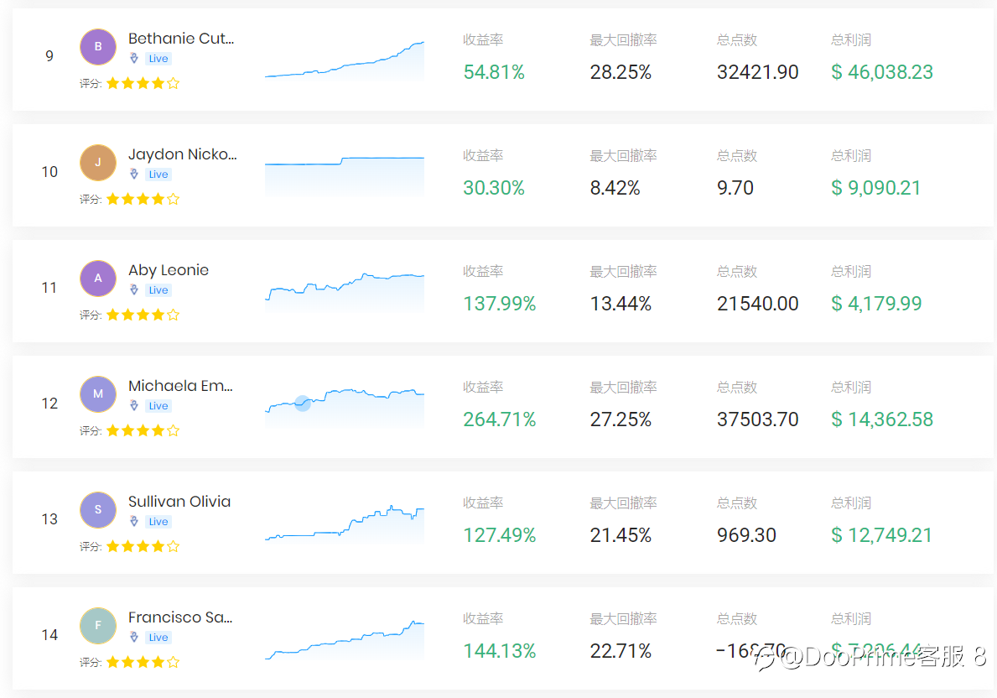
Task: Open Francisco Sa... teal F avatar
Action: (x=98, y=626)
